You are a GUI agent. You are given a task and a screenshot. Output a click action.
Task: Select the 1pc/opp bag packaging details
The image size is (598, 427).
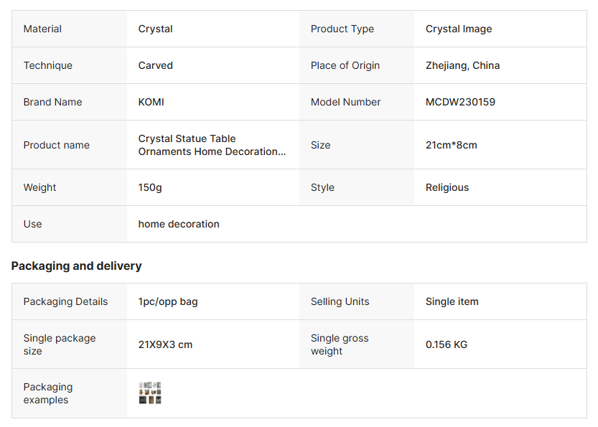pyautogui.click(x=168, y=301)
